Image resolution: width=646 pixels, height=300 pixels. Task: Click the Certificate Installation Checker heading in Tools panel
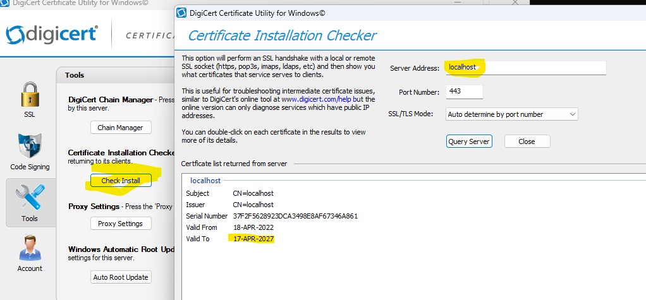coord(121,153)
